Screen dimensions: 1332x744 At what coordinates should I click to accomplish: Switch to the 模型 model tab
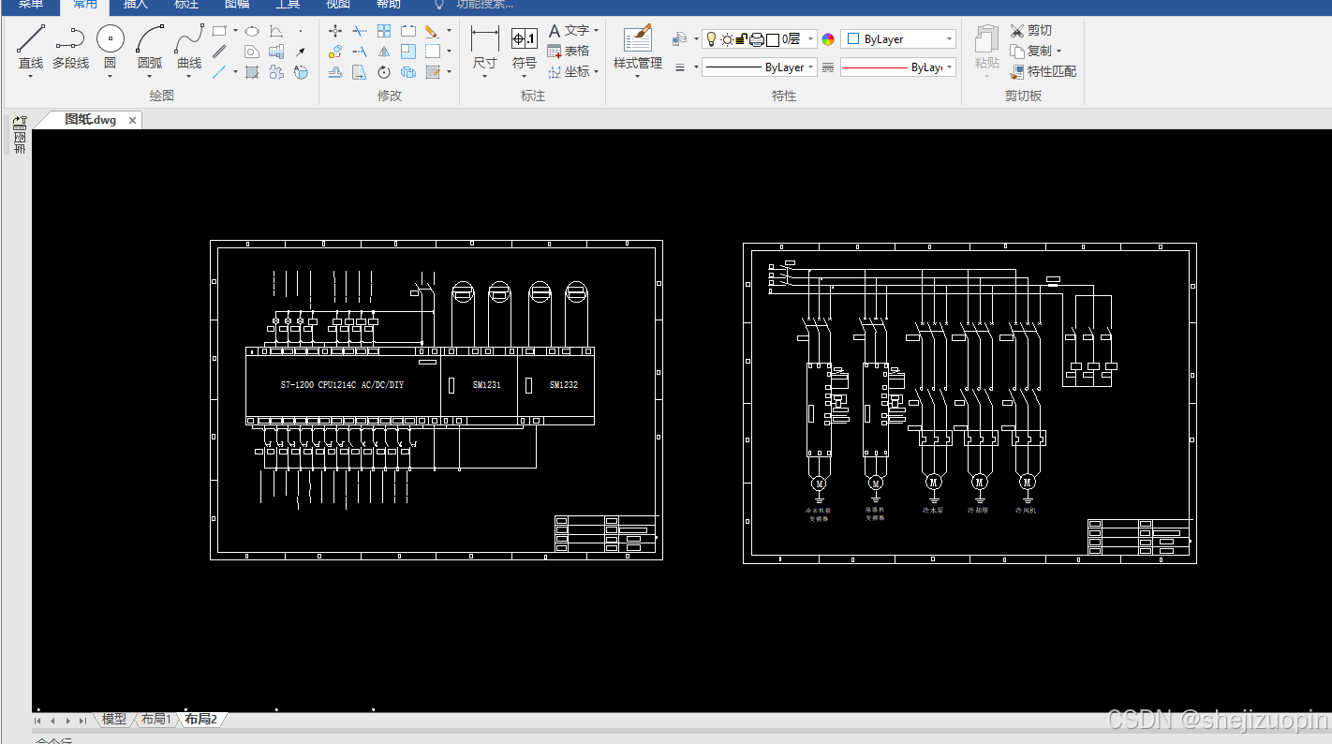click(x=114, y=720)
